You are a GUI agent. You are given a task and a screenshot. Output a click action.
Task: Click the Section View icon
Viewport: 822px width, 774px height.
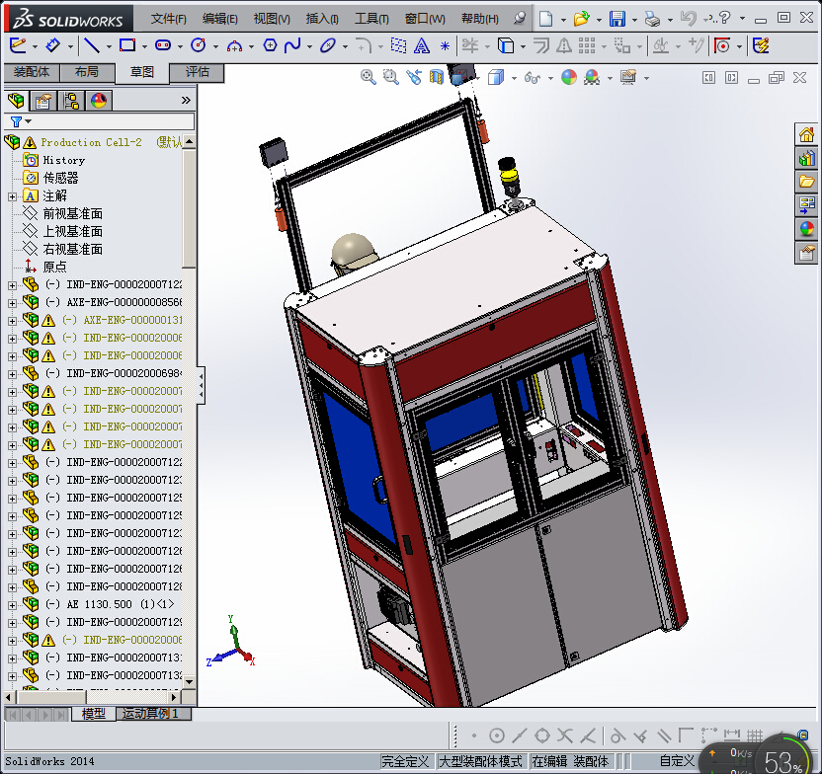[x=436, y=78]
